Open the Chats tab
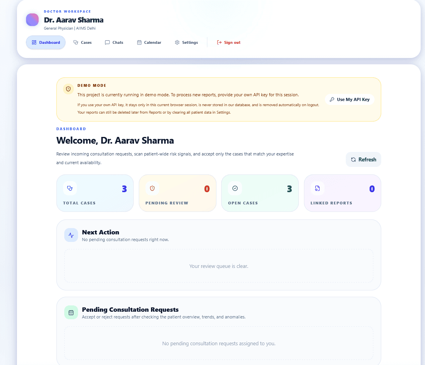The height and width of the screenshot is (365, 425). [x=114, y=42]
